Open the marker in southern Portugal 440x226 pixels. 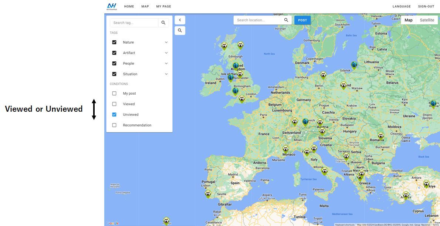click(x=208, y=194)
